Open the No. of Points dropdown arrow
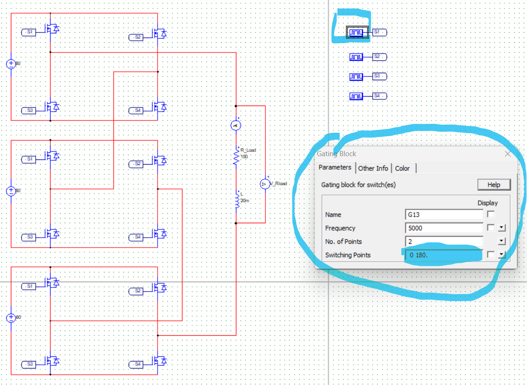Viewport: 527px width, 385px height. (502, 241)
